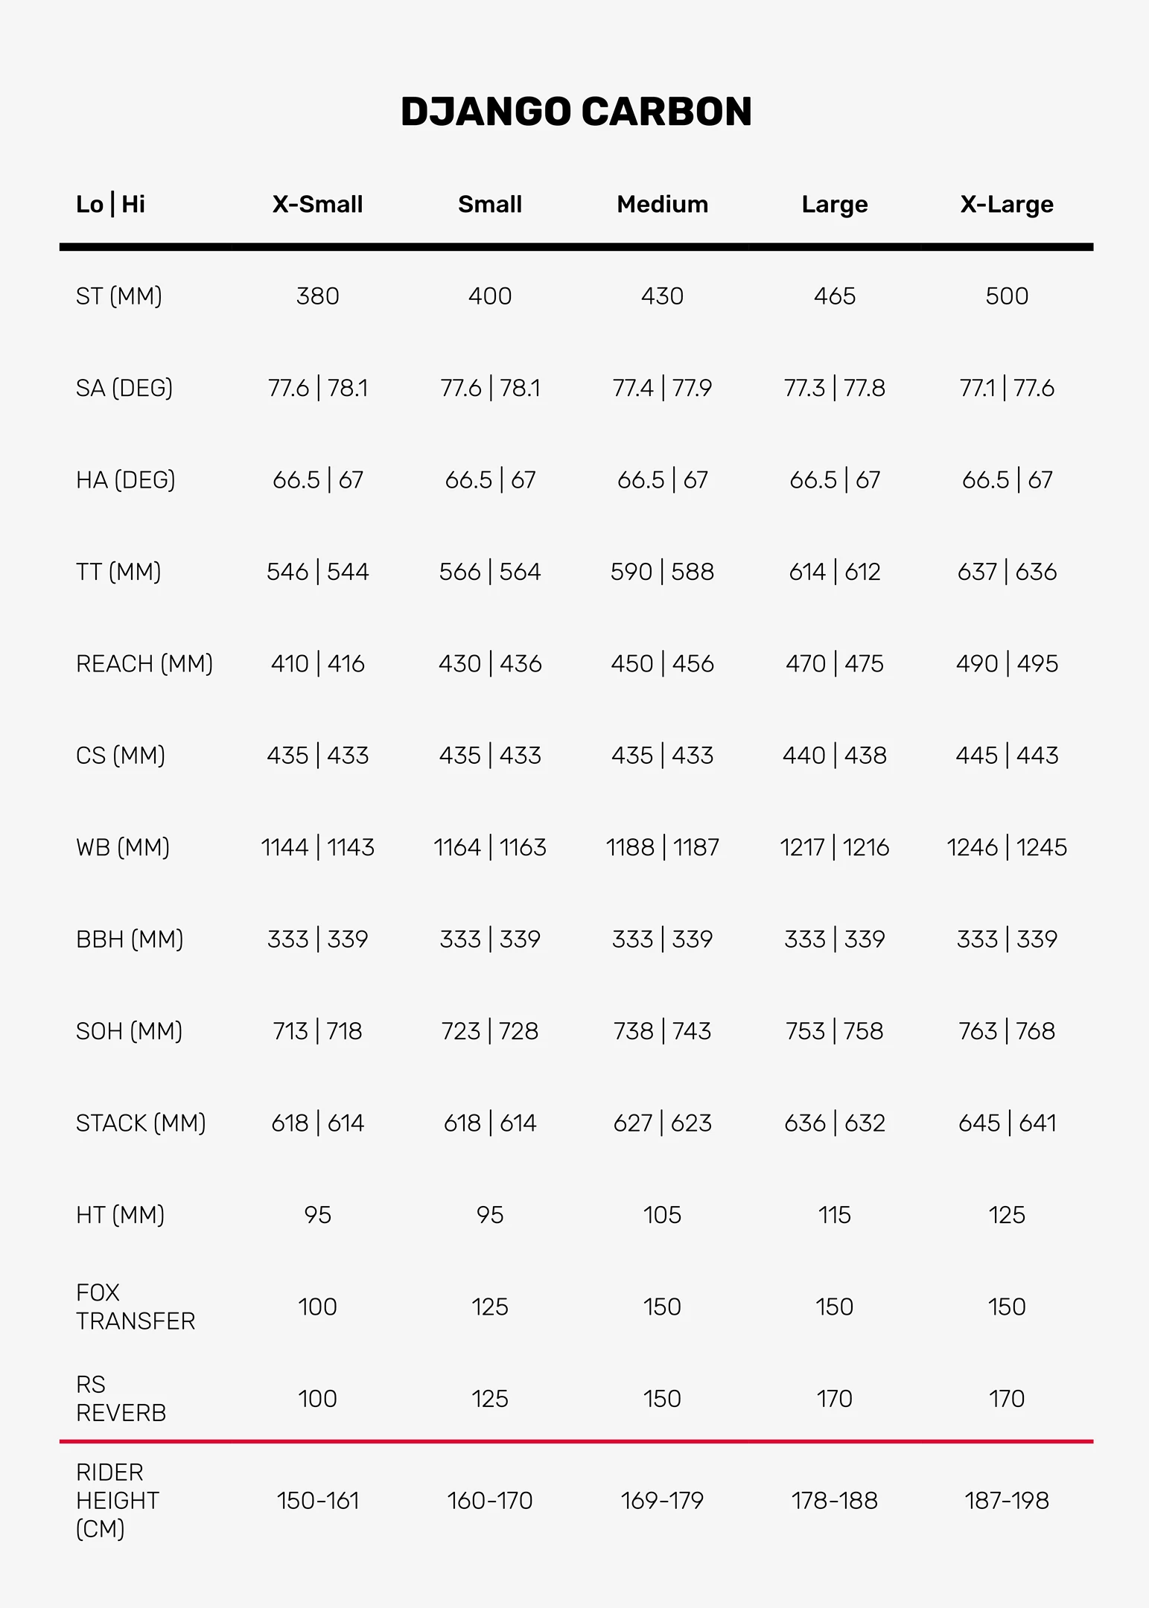The image size is (1149, 1608).
Task: Select the Large wheelbase value 1217 | 1216
Action: coord(834,847)
